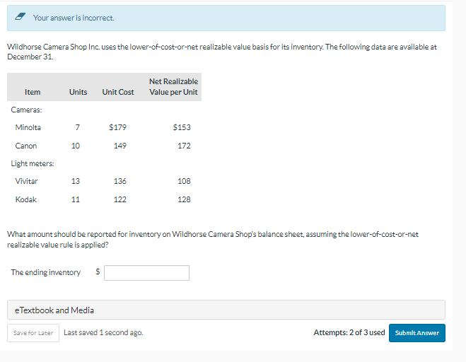Click the 'Light meters:' category row
The height and width of the screenshot is (362, 466).
33,164
